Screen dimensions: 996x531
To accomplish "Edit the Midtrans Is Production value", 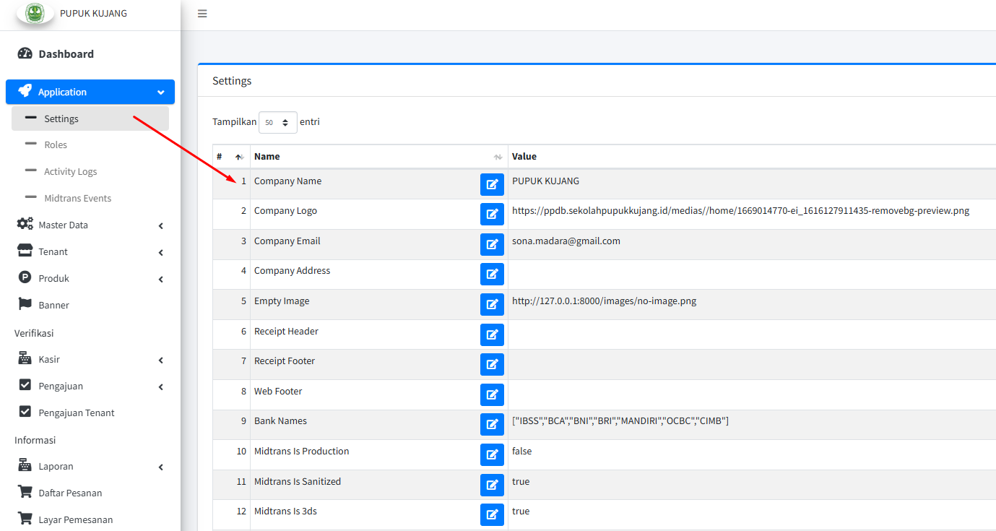I will (x=492, y=454).
